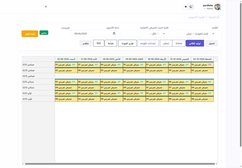Click the طباعة print button
The image size is (242, 168).
click(111, 43)
